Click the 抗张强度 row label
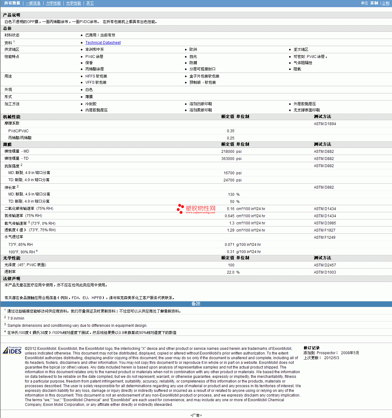 [x=12, y=166]
